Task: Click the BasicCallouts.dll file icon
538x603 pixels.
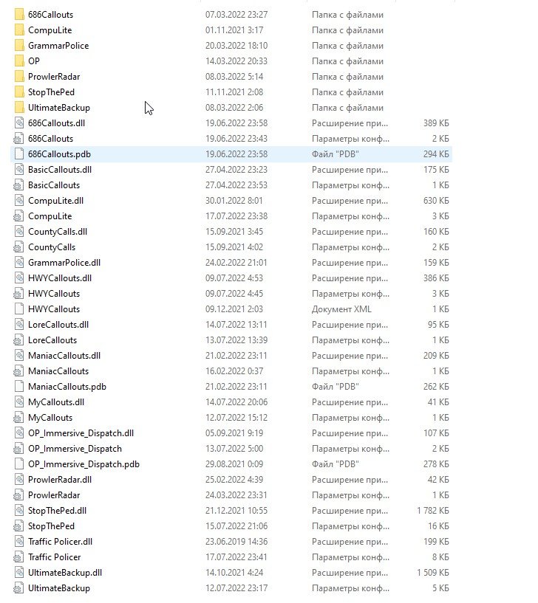Action: point(19,170)
